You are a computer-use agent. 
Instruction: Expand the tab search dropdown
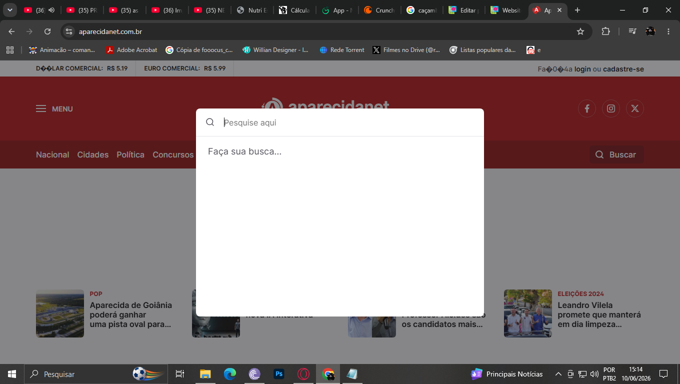[x=9, y=10]
